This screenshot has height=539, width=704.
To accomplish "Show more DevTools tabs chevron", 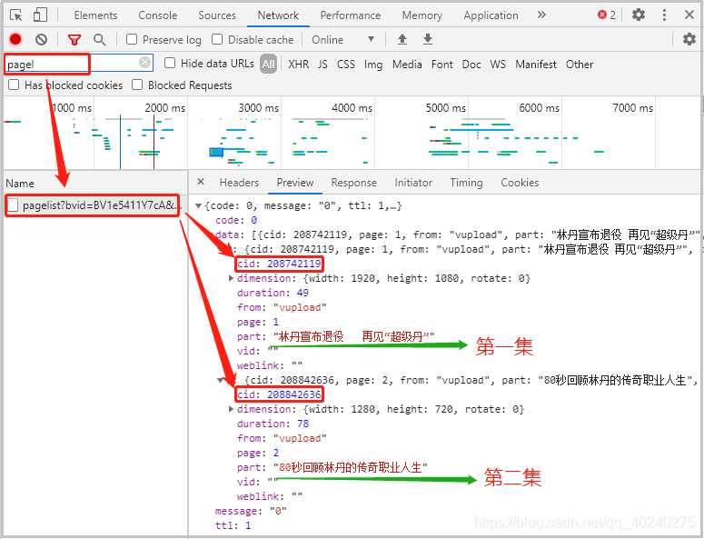I will [541, 15].
